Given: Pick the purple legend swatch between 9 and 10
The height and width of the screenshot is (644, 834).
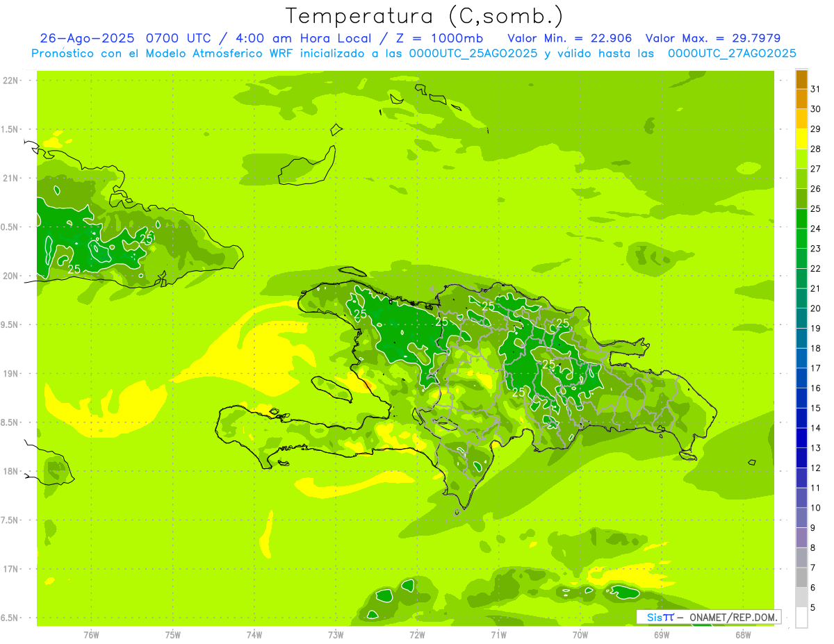Looking at the screenshot, I should click(801, 517).
